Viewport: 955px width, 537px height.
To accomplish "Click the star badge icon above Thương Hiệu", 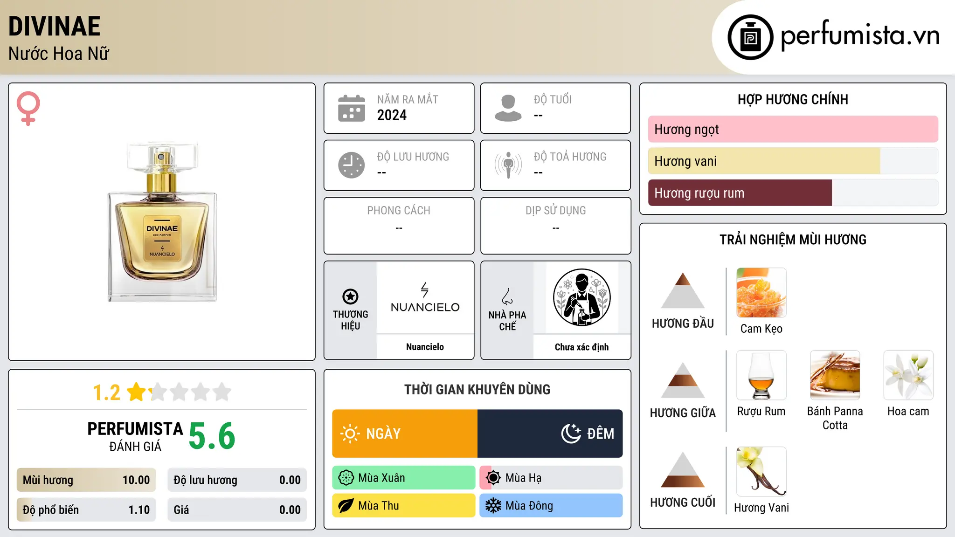I will 350,296.
